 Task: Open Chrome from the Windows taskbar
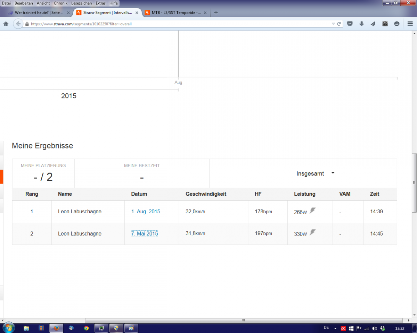coord(86,328)
